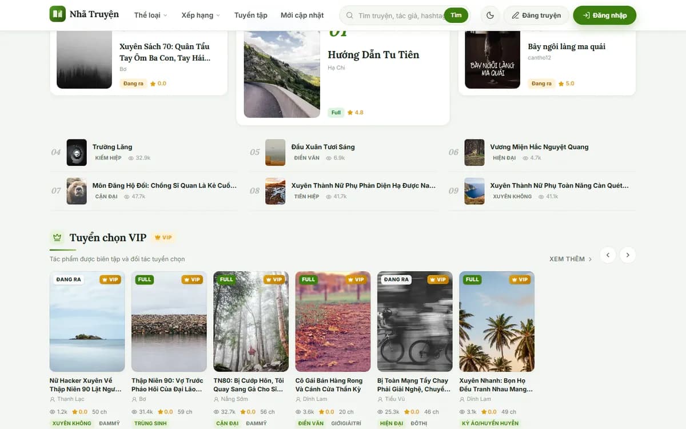This screenshot has width=686, height=429.
Task: Open Cô Gái Bán Hàng Rong cover
Action: tap(333, 321)
